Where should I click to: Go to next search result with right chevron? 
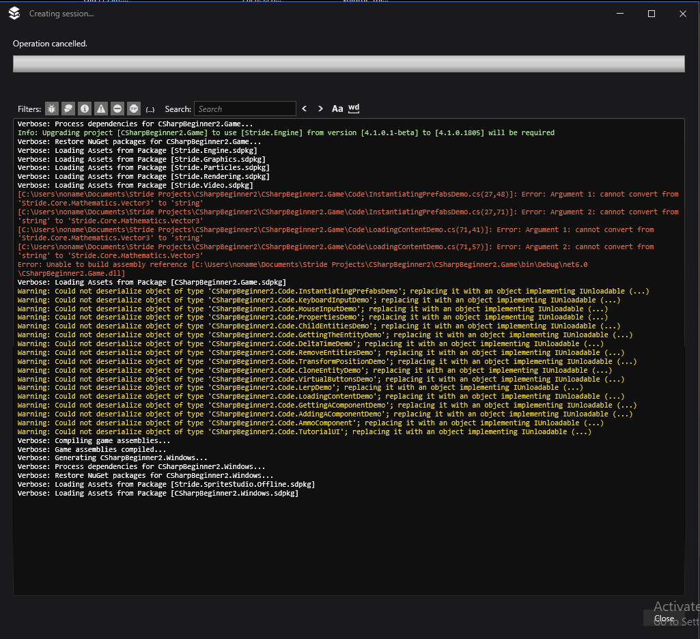pyautogui.click(x=320, y=108)
